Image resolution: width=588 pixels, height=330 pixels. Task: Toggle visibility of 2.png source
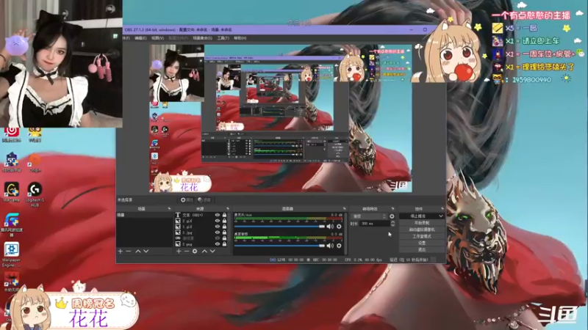coord(217,244)
